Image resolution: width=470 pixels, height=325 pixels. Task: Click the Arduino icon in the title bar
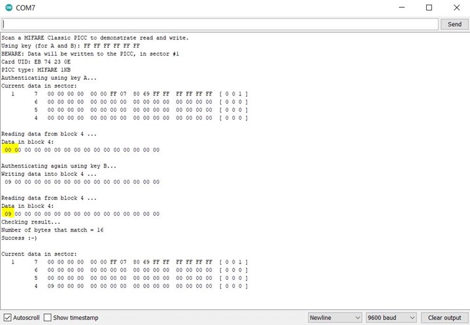pyautogui.click(x=8, y=7)
